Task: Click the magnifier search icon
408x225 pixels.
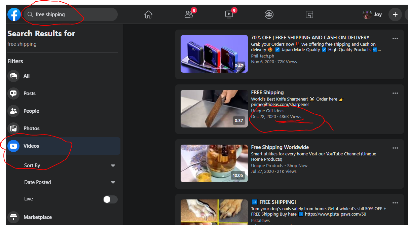Action: [x=30, y=14]
